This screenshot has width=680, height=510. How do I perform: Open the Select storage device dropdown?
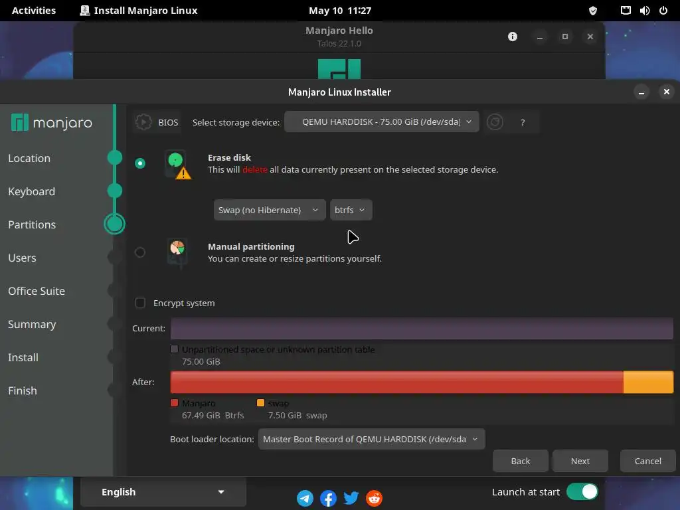[382, 122]
